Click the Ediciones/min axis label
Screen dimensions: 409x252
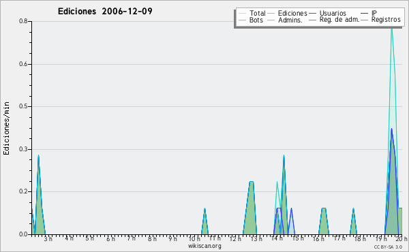6,128
